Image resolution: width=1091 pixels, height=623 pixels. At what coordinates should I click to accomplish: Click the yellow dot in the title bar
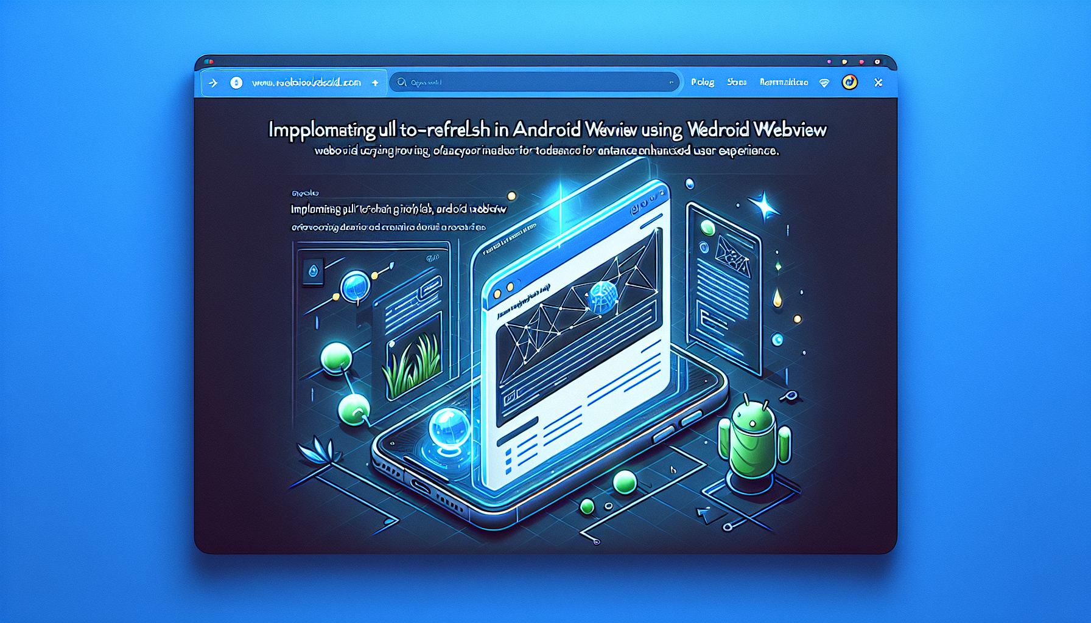tap(844, 62)
